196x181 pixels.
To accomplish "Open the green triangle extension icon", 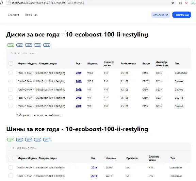I will [193, 3].
